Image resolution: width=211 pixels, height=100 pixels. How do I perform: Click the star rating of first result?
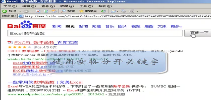20,47
